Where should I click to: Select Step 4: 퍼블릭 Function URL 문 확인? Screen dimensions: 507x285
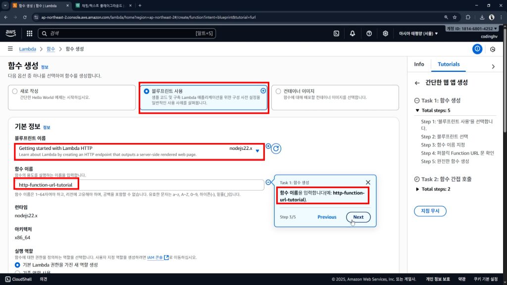click(x=457, y=153)
